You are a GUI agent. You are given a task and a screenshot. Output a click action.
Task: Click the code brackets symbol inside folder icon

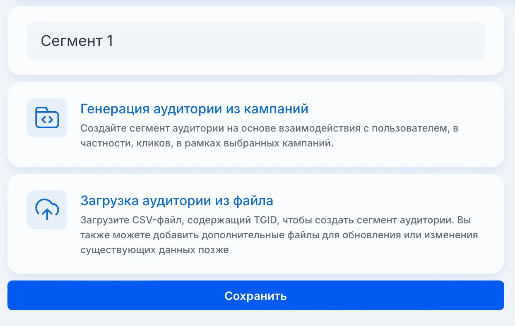pyautogui.click(x=48, y=120)
